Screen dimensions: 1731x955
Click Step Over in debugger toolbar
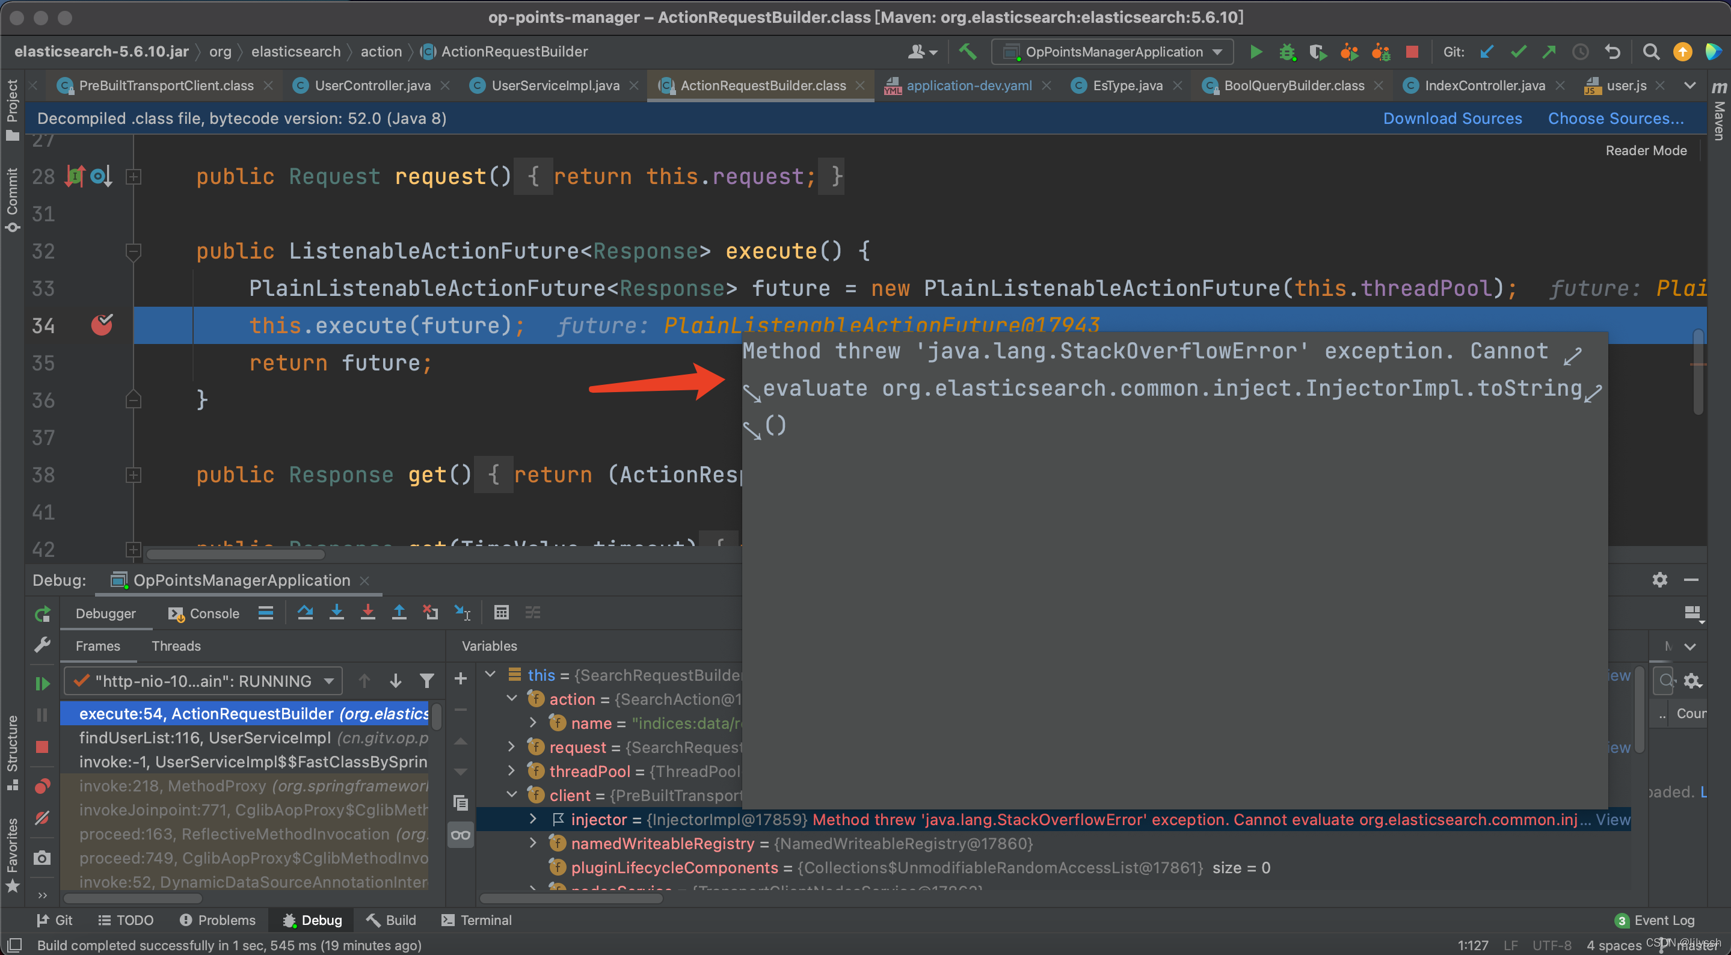(305, 612)
